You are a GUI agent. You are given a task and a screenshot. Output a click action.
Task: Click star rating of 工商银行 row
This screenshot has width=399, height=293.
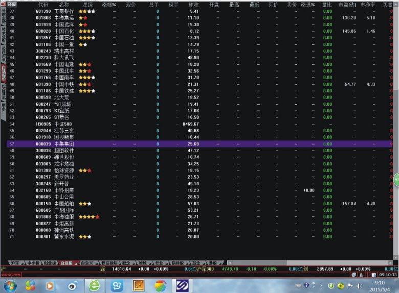(87, 11)
